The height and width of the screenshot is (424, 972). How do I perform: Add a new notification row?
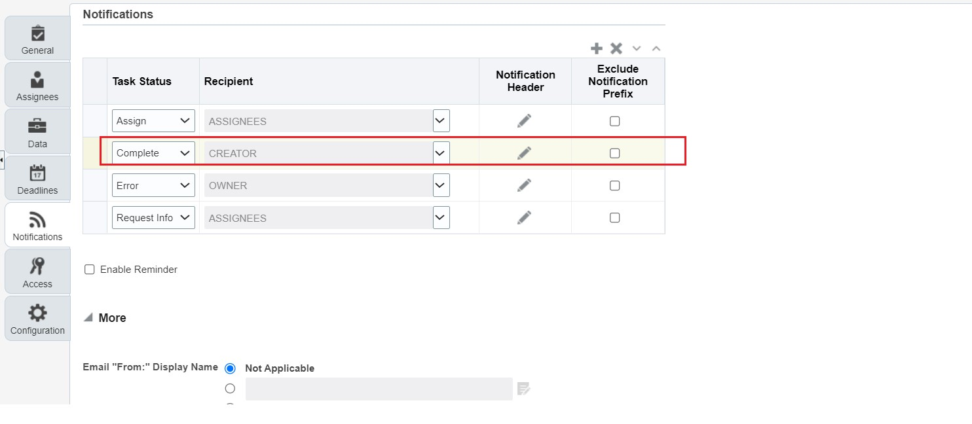[597, 48]
